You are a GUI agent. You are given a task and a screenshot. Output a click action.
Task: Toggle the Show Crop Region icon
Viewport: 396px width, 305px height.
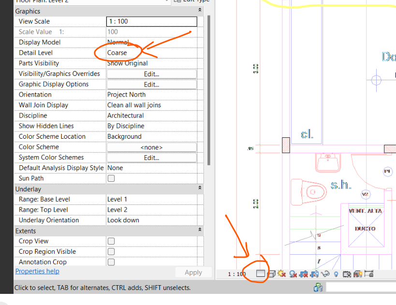tap(314, 273)
